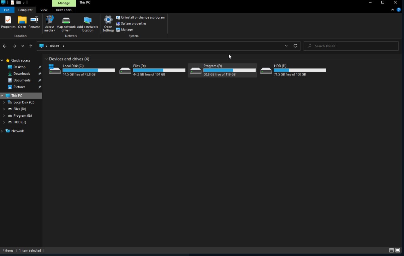Expand Network in navigation pane
404x256 pixels.
2,131
